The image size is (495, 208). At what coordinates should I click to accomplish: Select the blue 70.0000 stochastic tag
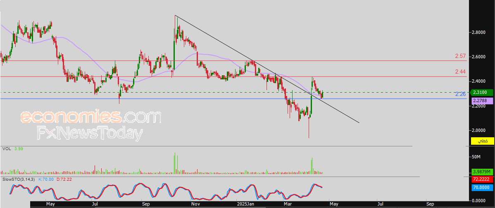click(x=482, y=188)
